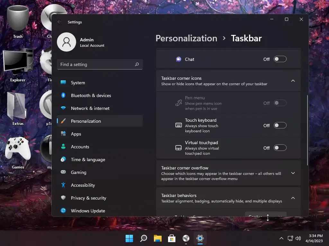Open Accessibility settings category
This screenshot has height=246, width=329.
tap(100, 185)
